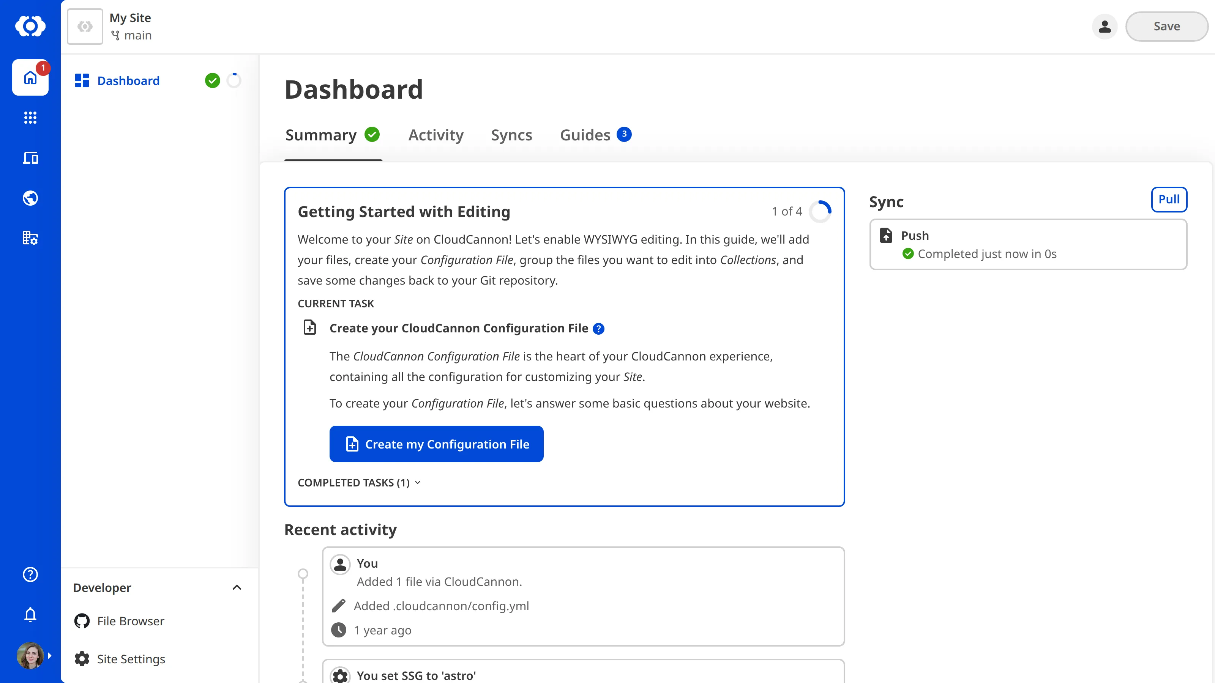The width and height of the screenshot is (1215, 683).
Task: Switch to the Activity tab
Action: click(436, 135)
